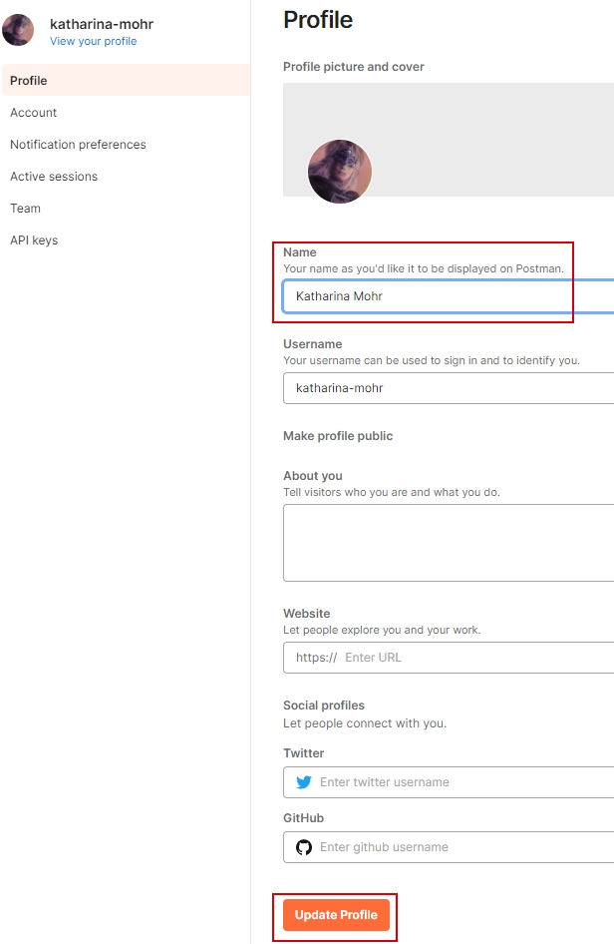Click the Twitter label above the field
The height and width of the screenshot is (944, 614).
pyautogui.click(x=304, y=753)
